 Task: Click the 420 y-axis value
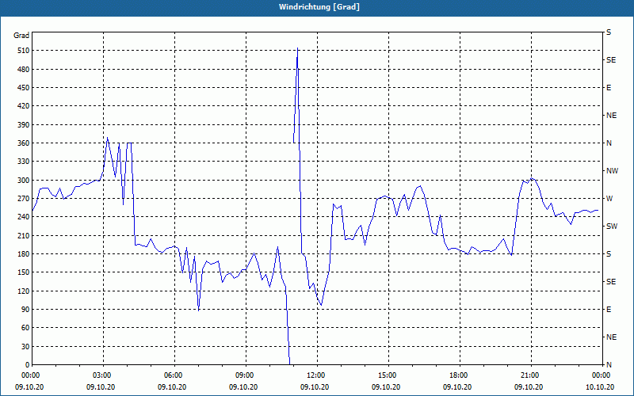[x=24, y=106]
